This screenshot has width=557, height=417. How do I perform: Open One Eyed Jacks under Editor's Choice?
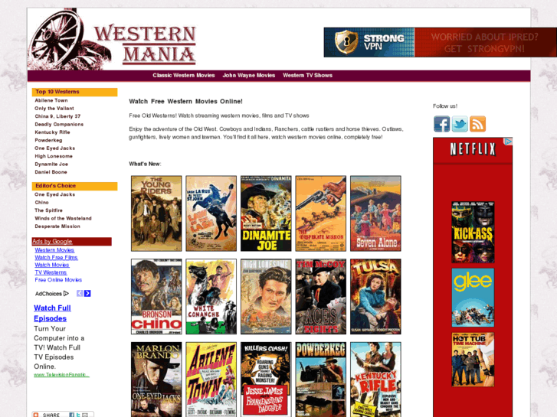point(54,194)
